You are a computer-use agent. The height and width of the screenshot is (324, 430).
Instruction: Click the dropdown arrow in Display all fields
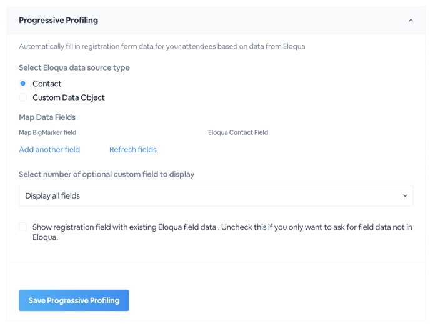click(x=405, y=195)
